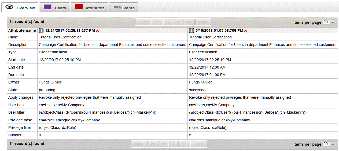Remove the 5/16/2018 snapshot column with red X
This screenshot has height=151, width=339.
coord(246,31)
